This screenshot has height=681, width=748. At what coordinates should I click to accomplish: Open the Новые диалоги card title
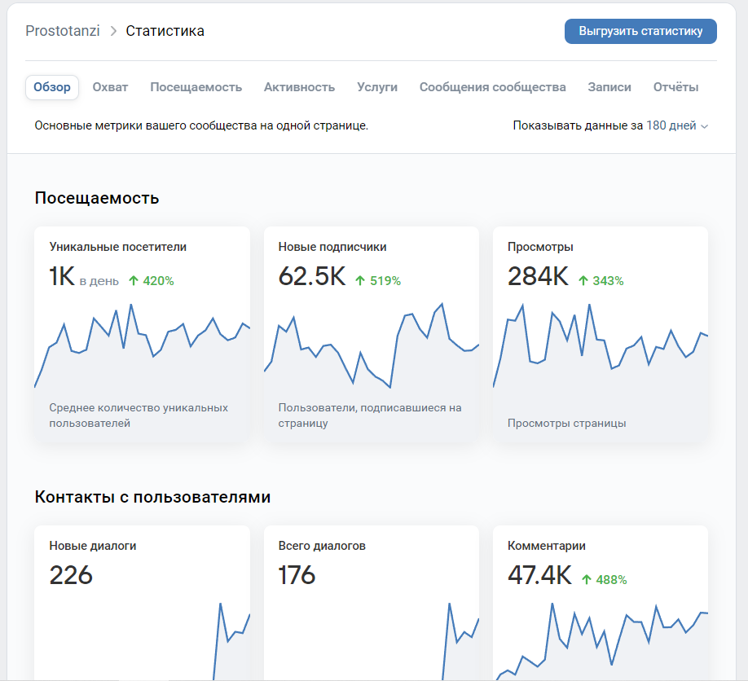click(93, 546)
